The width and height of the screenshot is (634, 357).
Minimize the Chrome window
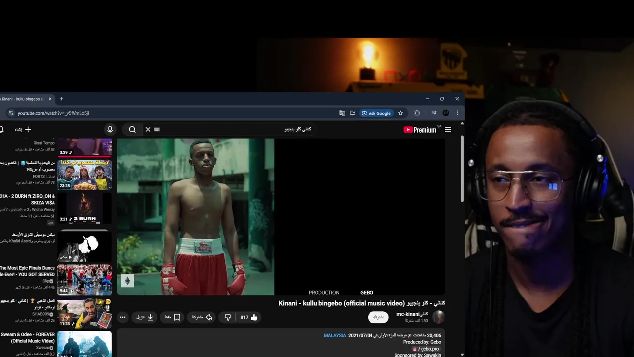pyautogui.click(x=427, y=99)
